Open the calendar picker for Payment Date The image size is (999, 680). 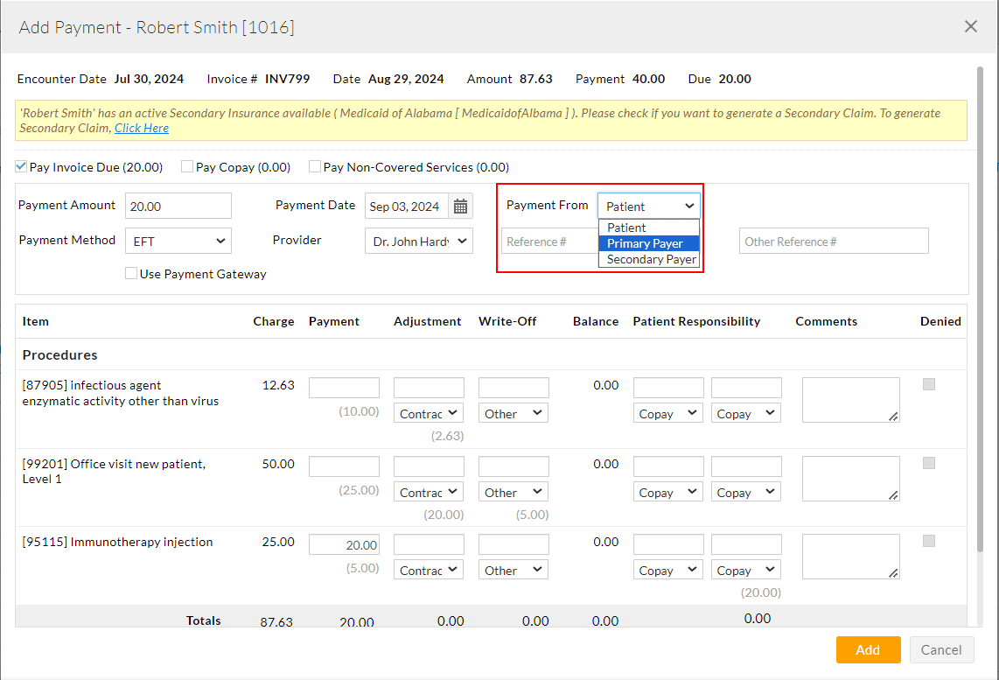coord(461,206)
